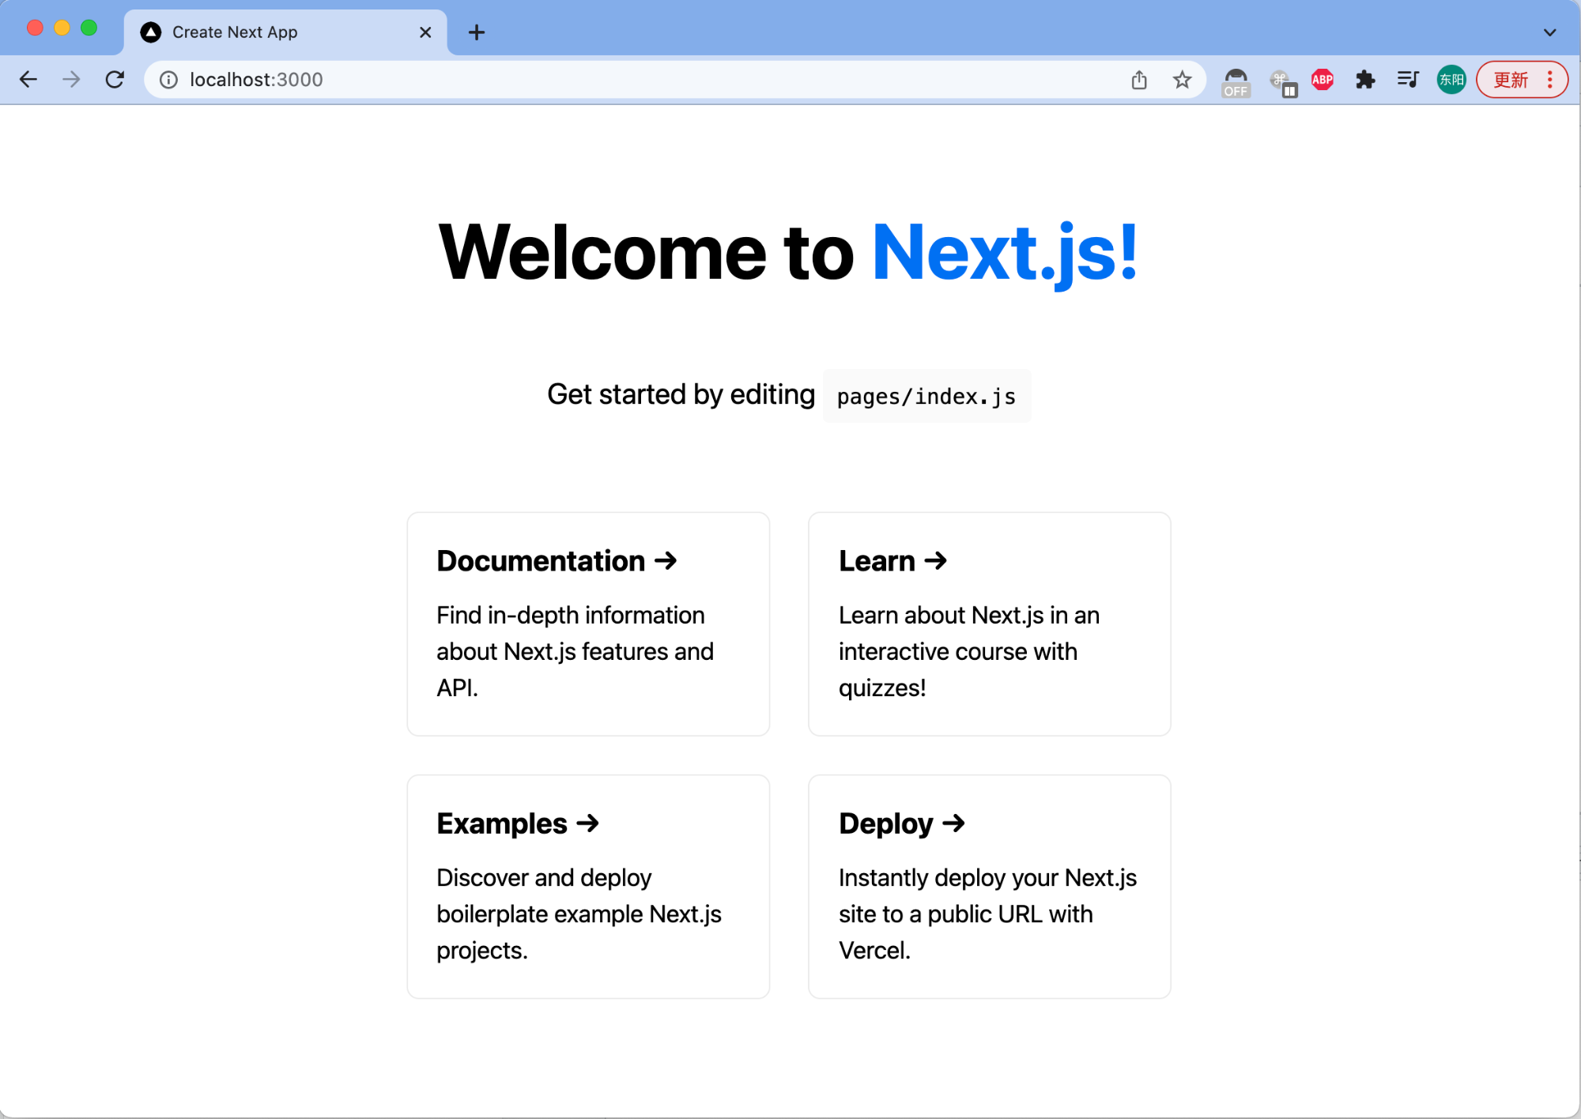Open the Documentation card
Screen dimensions: 1581x1119
(588, 624)
